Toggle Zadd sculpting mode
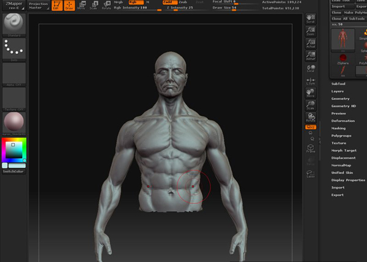This screenshot has height=262, width=367. pos(170,2)
